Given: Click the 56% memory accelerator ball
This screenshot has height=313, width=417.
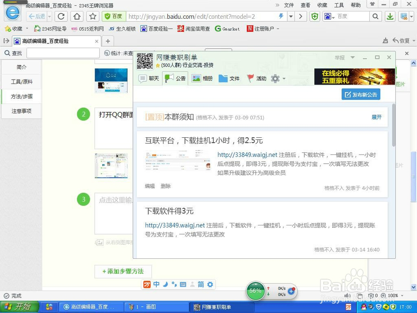Looking at the screenshot, I should [x=255, y=291].
